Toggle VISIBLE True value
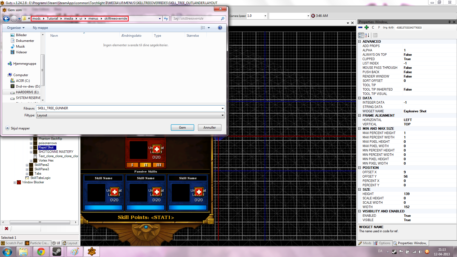457x257 pixels. click(x=407, y=220)
